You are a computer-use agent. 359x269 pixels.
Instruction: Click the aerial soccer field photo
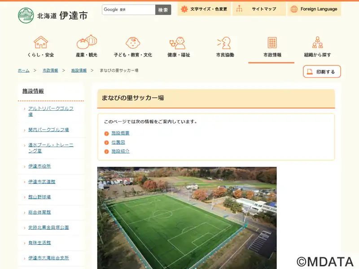(x=187, y=218)
